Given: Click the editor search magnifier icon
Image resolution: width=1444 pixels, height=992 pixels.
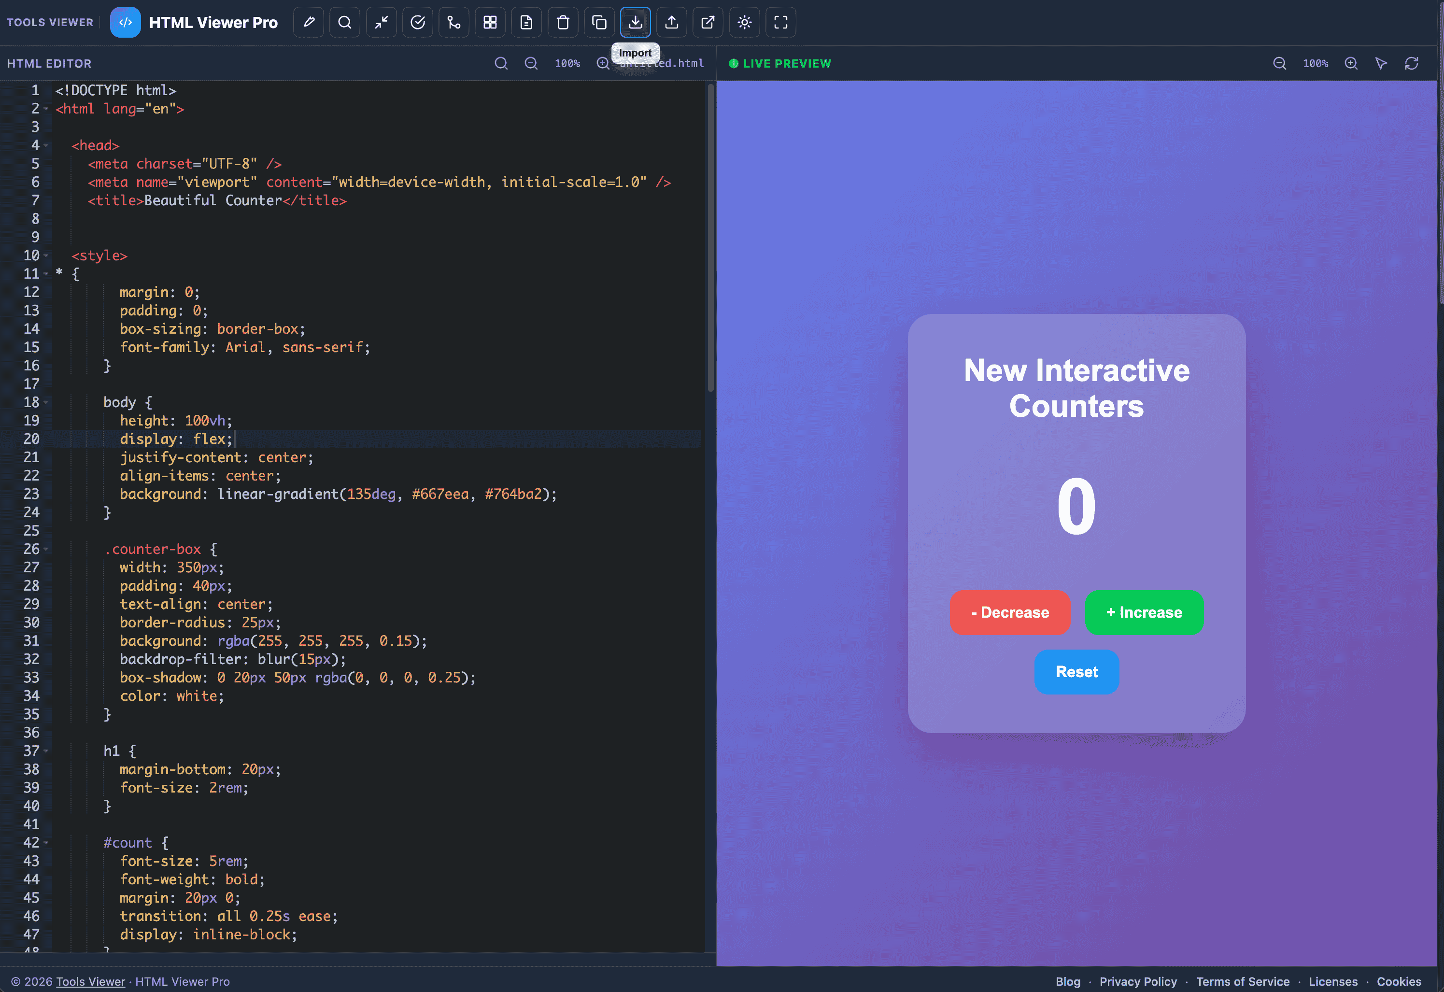Looking at the screenshot, I should point(501,63).
